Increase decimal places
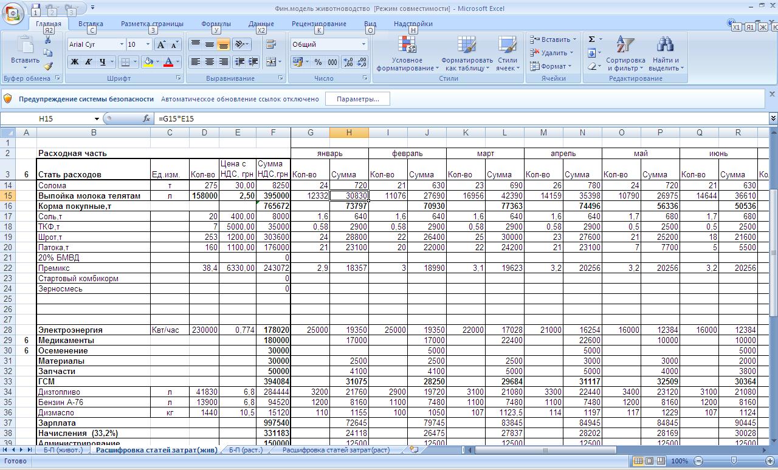The height and width of the screenshot is (470, 778). click(x=348, y=62)
